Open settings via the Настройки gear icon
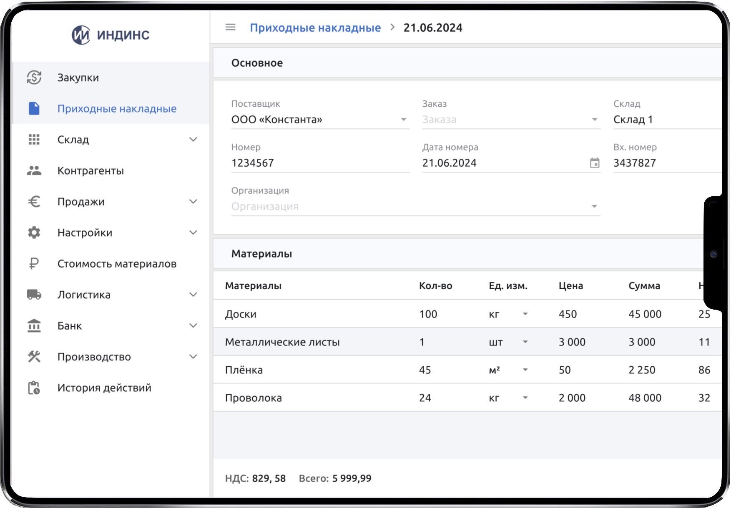 35,232
